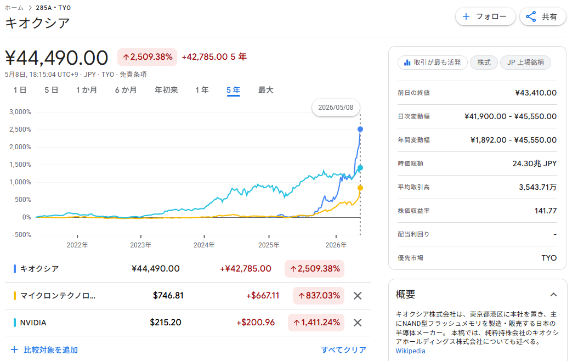Click the 日次変動幅 label
Image resolution: width=578 pixels, height=361 pixels.
(x=413, y=116)
